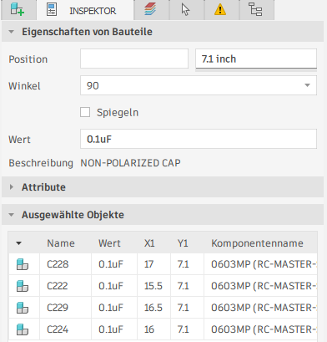Click the X1 value 16.5 in C229 row
The height and width of the screenshot is (342, 327).
[x=153, y=308]
